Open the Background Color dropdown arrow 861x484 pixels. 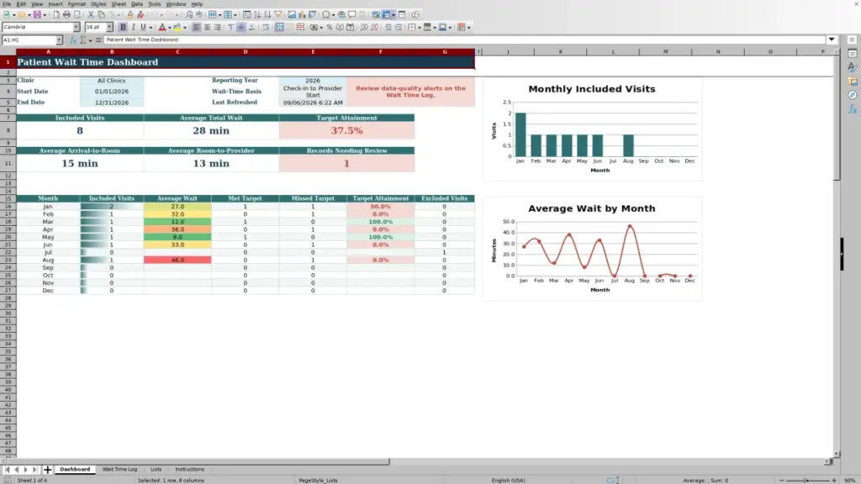coord(185,27)
